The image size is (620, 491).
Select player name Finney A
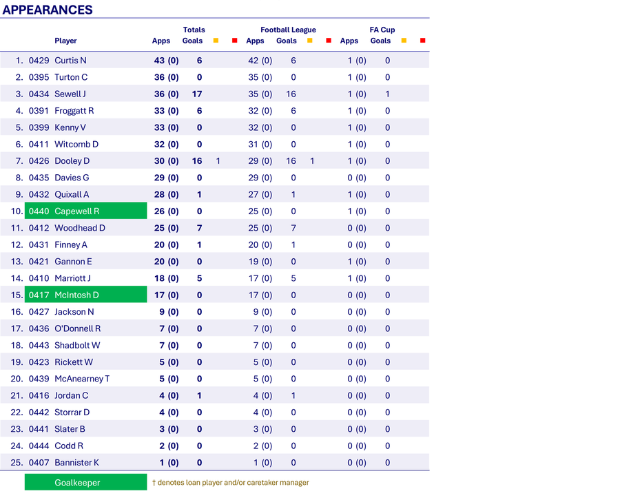pos(71,244)
